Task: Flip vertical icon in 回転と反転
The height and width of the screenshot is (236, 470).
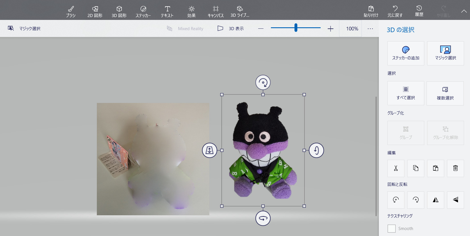Action: (x=456, y=200)
